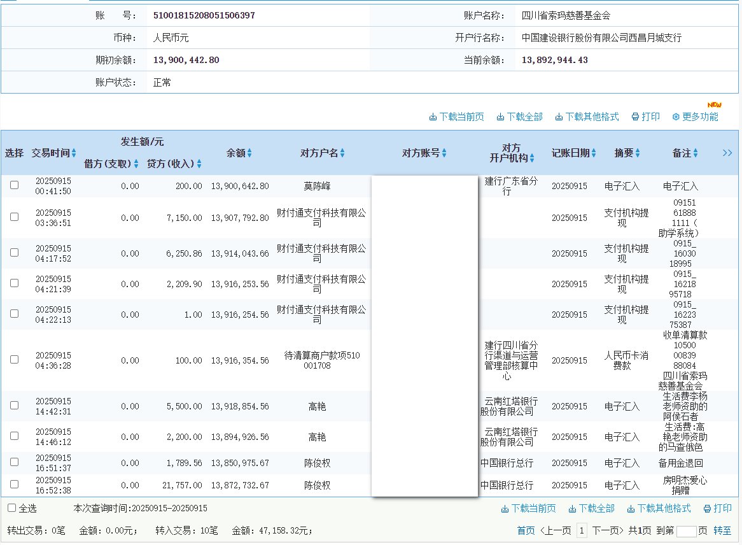Click the page number input field
Screen dimensions: 742x545
pos(686,531)
